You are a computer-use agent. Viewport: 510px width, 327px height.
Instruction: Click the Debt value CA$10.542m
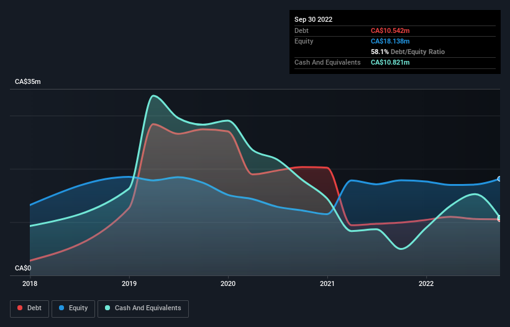[390, 30]
